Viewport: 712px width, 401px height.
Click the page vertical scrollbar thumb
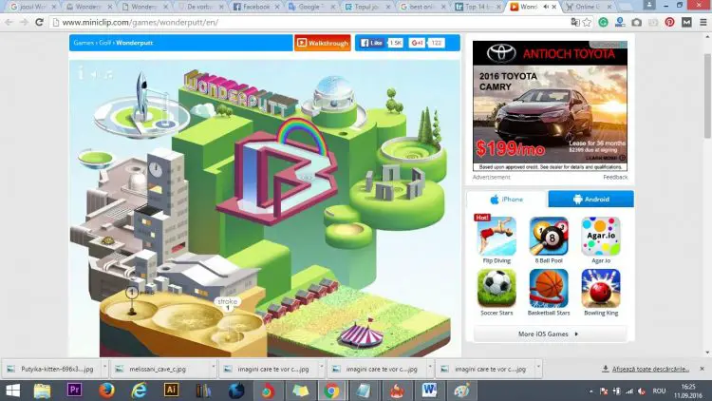(707, 95)
